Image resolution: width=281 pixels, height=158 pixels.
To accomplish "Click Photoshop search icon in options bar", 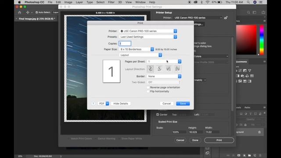I will [x=249, y=12].
